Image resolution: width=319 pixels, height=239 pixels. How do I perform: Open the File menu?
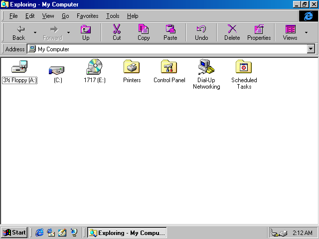coord(13,16)
